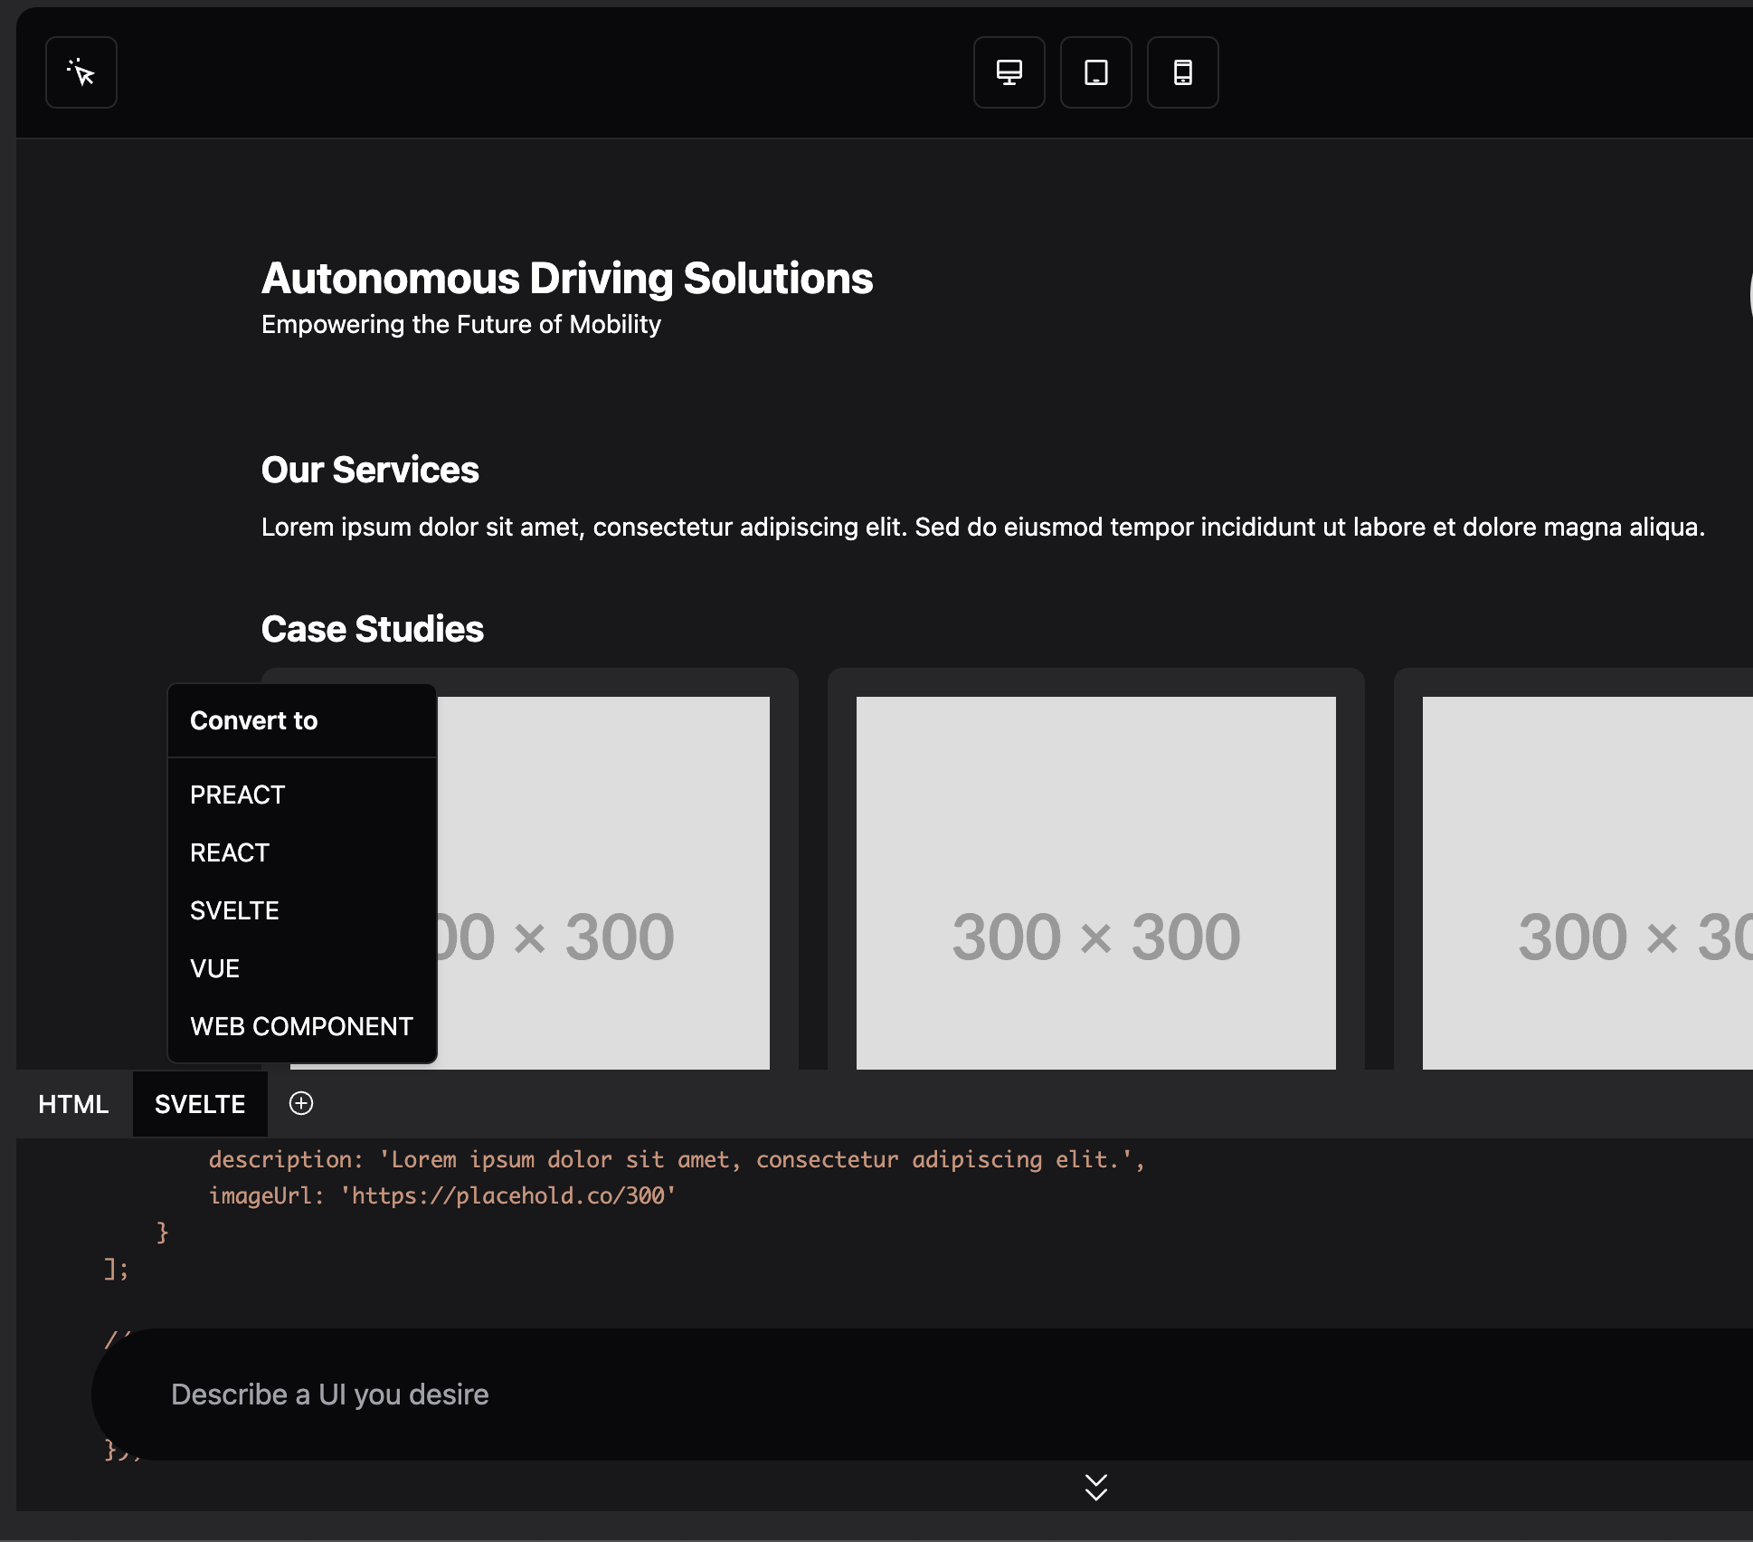Click the description code line
This screenshot has height=1542, width=1753.
pyautogui.click(x=677, y=1159)
